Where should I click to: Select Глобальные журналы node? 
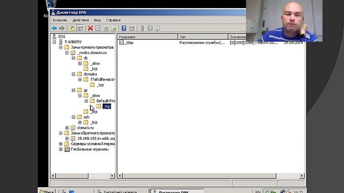(x=90, y=149)
